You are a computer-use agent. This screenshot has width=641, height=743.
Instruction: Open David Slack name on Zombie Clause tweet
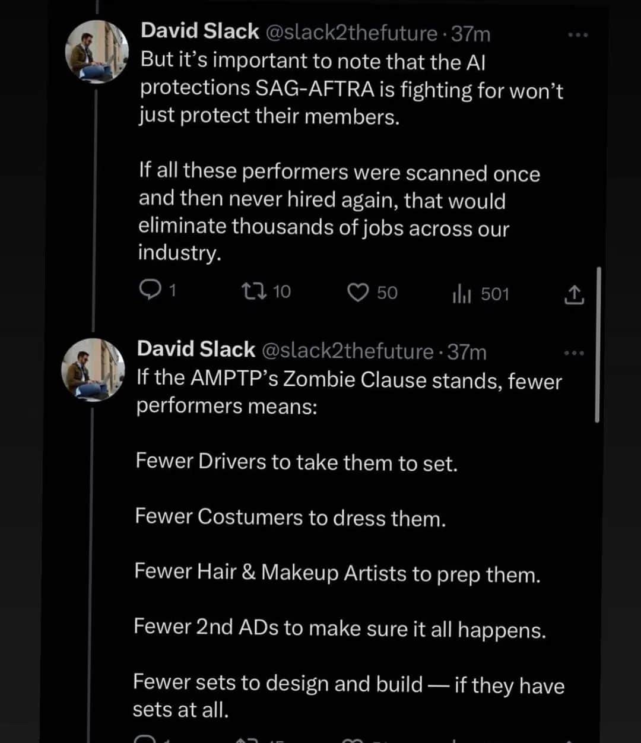tap(196, 349)
